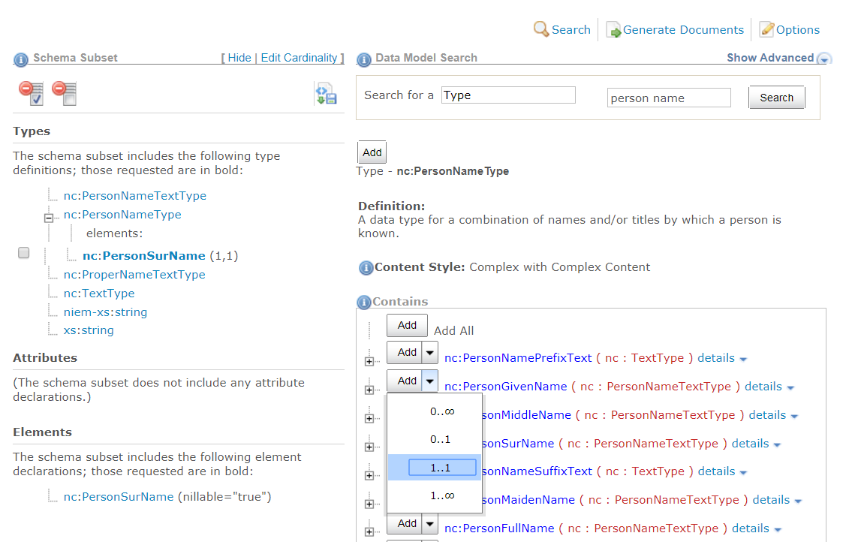Click remove selected items icon with checkmark
The width and height of the screenshot is (843, 542).
coord(31,93)
